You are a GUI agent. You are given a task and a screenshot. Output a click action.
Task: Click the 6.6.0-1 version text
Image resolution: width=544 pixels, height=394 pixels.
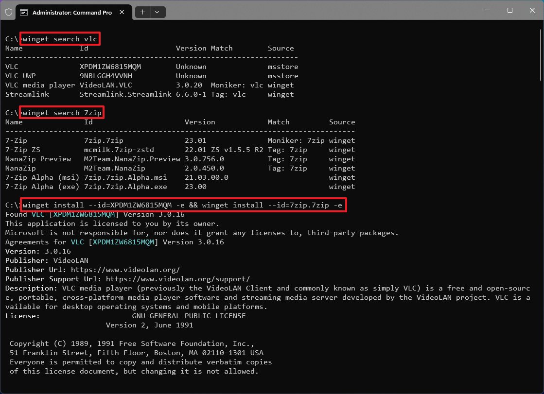191,94
